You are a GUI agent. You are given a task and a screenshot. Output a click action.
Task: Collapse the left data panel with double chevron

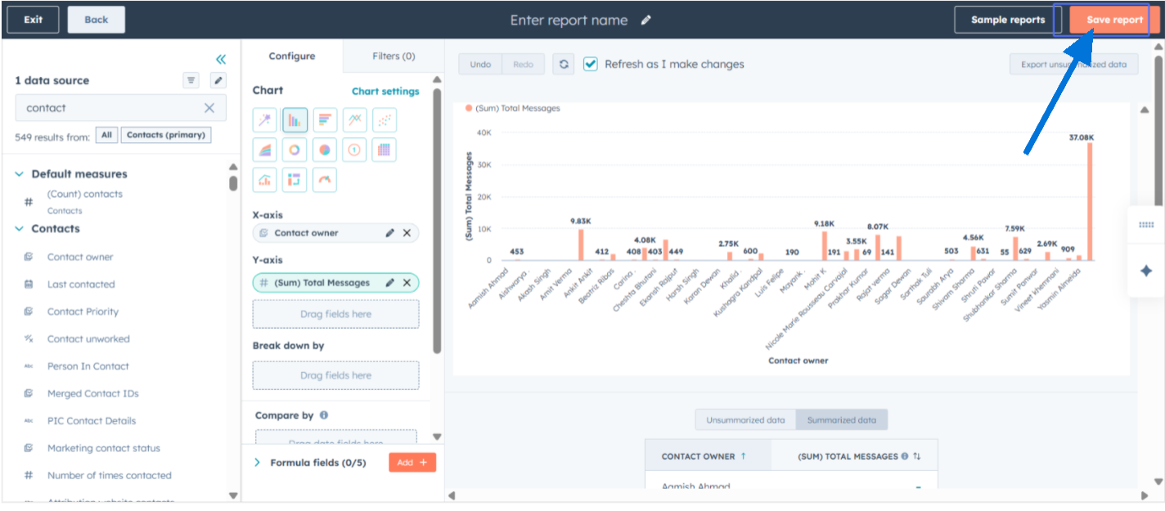(x=221, y=60)
